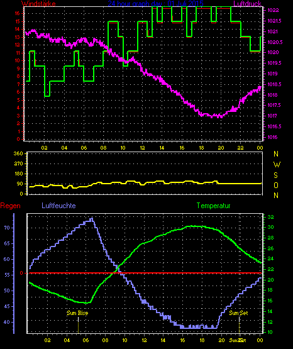Click the 1019 pressure axis value
Image resolution: width=293 pixels, height=349 pixels.
pyautogui.click(x=272, y=74)
